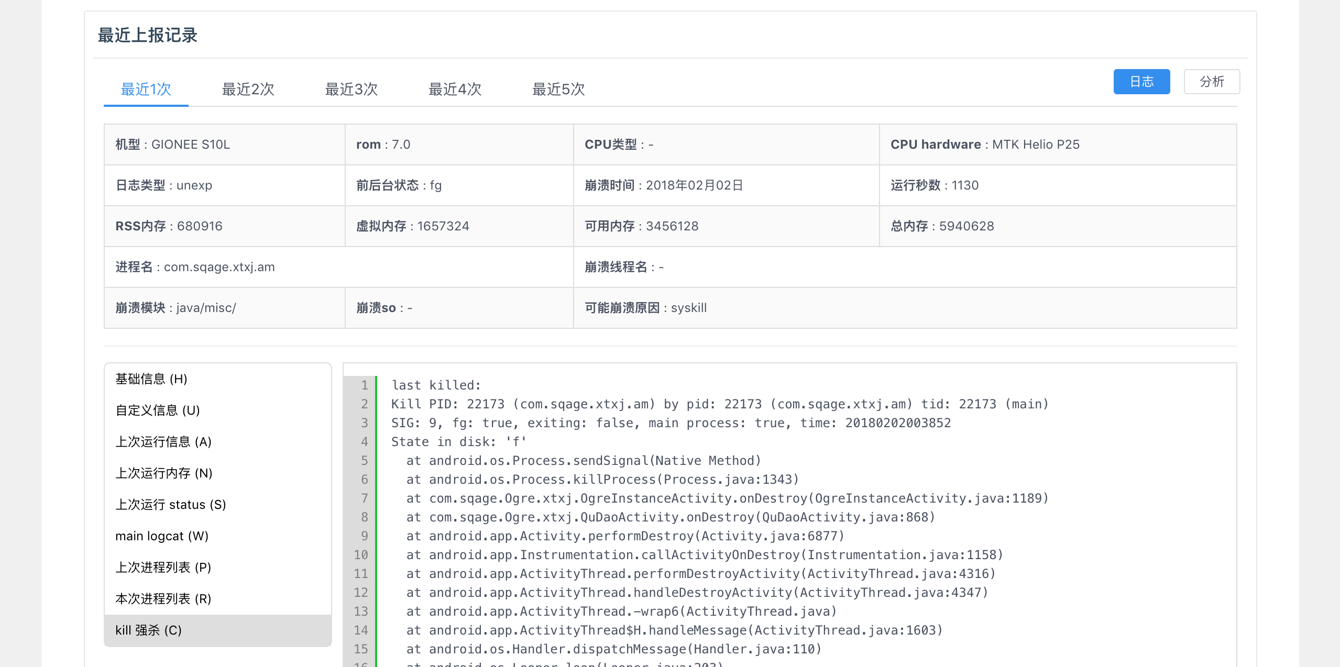Open 本次进程列表 (R) item
The height and width of the screenshot is (667, 1340).
click(x=218, y=599)
